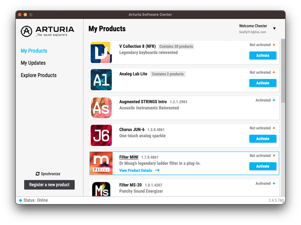Viewport: 301px width, 225px height.
Task: Click Register a new product button
Action: [x=49, y=184]
